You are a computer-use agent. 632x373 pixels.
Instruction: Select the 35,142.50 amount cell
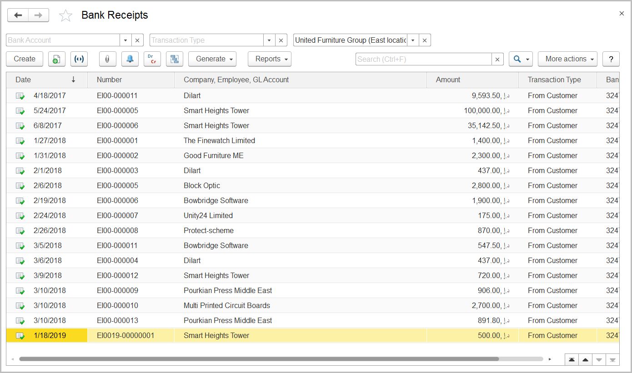[x=473, y=126]
